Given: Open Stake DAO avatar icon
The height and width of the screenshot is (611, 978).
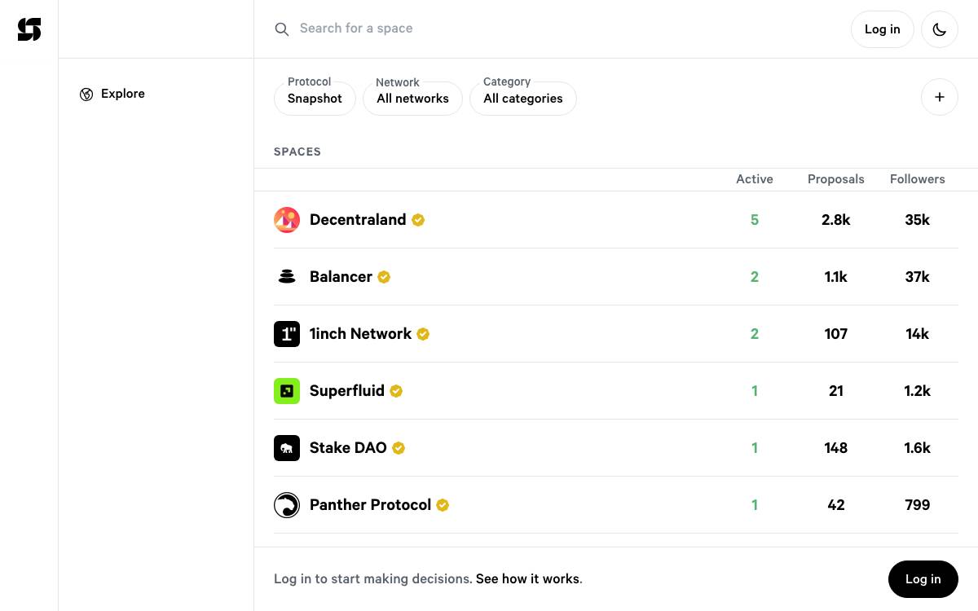Looking at the screenshot, I should click(x=287, y=448).
